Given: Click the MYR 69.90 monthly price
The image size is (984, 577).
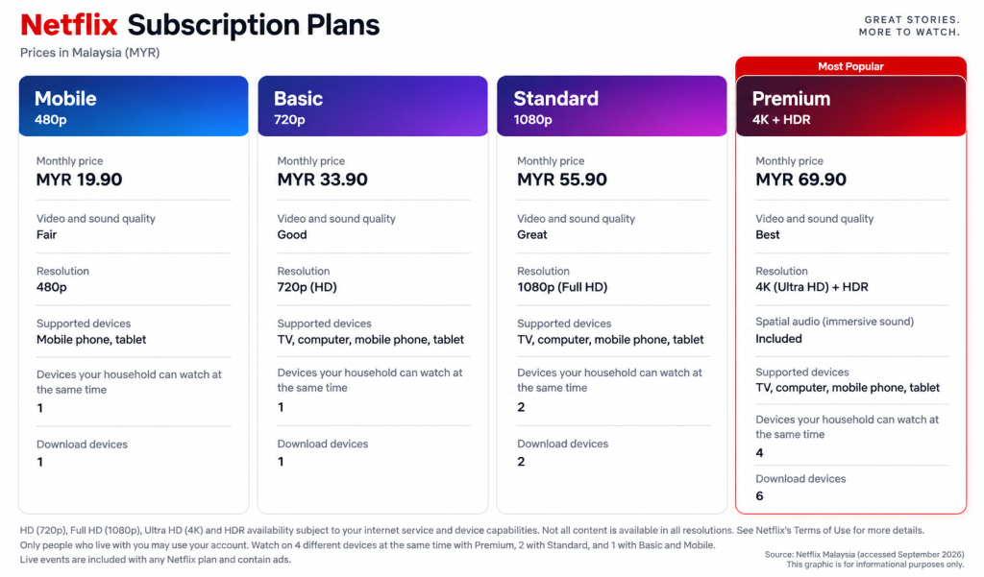Looking at the screenshot, I should pyautogui.click(x=800, y=180).
